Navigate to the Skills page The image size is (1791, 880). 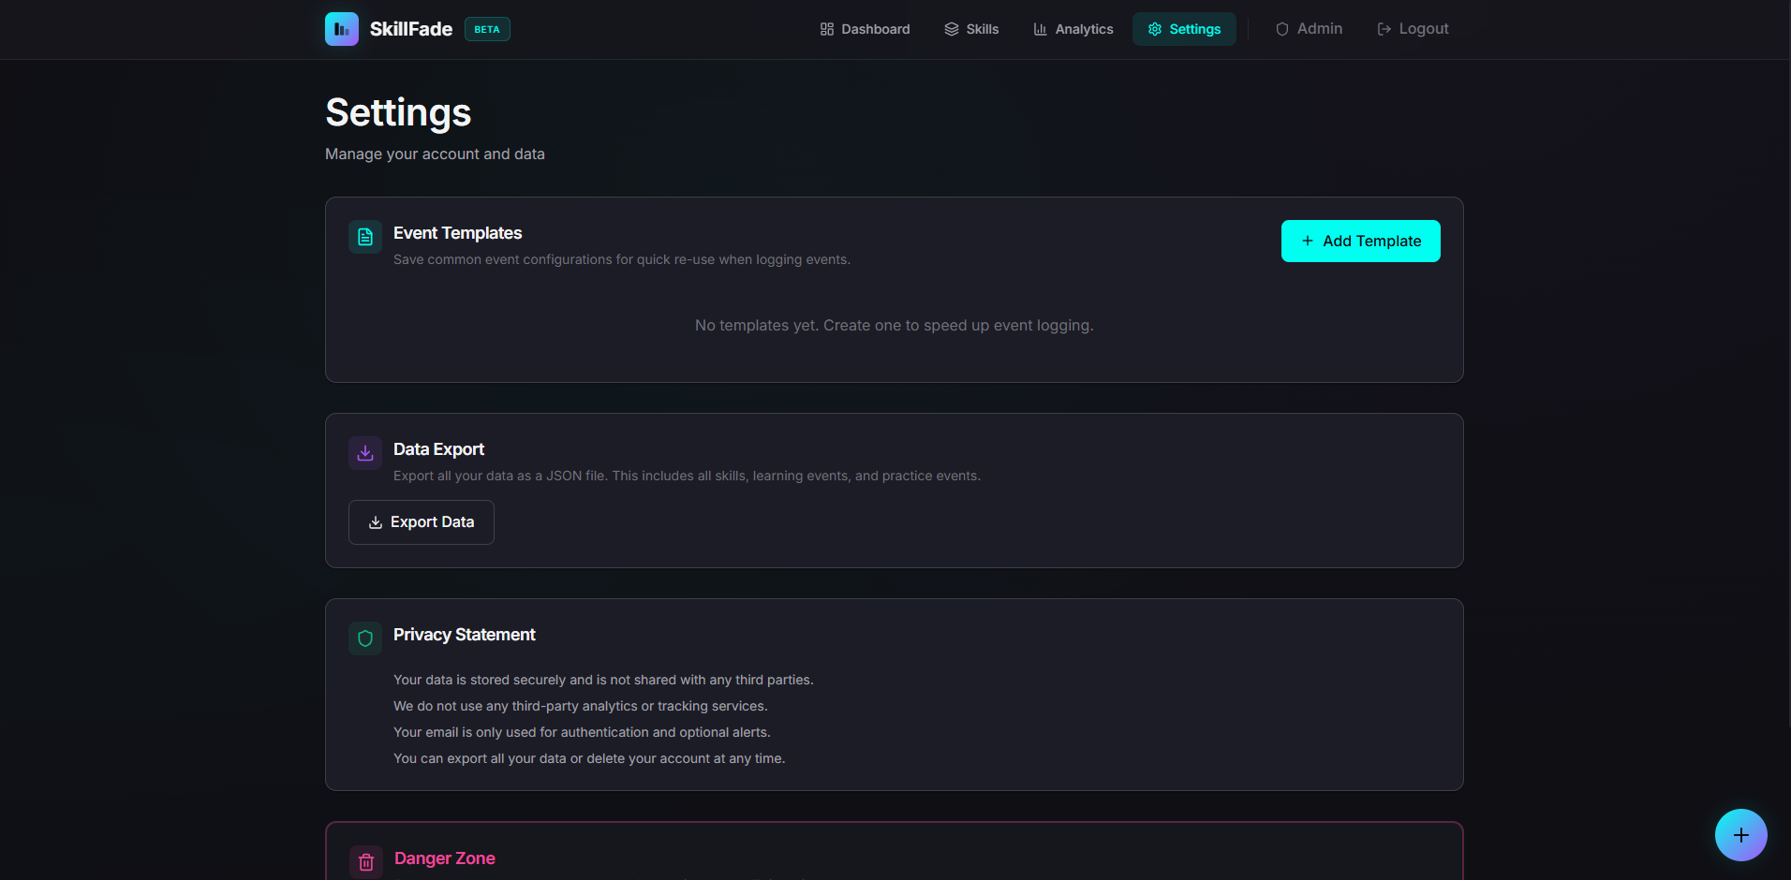(x=983, y=29)
